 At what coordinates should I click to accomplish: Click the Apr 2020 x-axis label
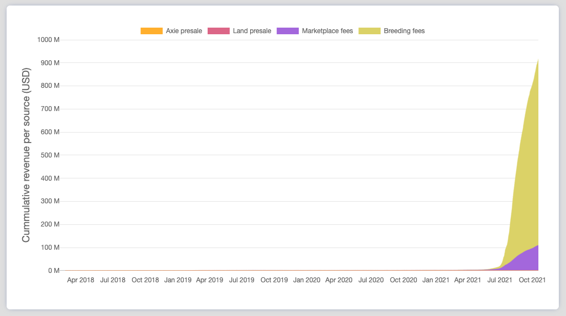coord(339,280)
